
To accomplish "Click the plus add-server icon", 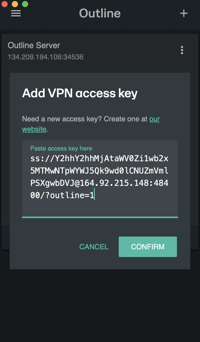I will pyautogui.click(x=184, y=13).
